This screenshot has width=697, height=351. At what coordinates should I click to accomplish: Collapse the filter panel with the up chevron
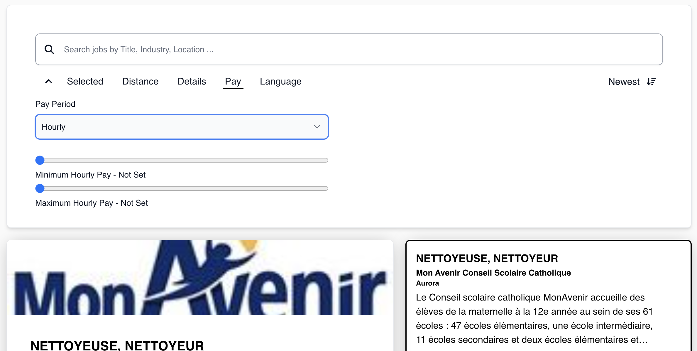[49, 82]
